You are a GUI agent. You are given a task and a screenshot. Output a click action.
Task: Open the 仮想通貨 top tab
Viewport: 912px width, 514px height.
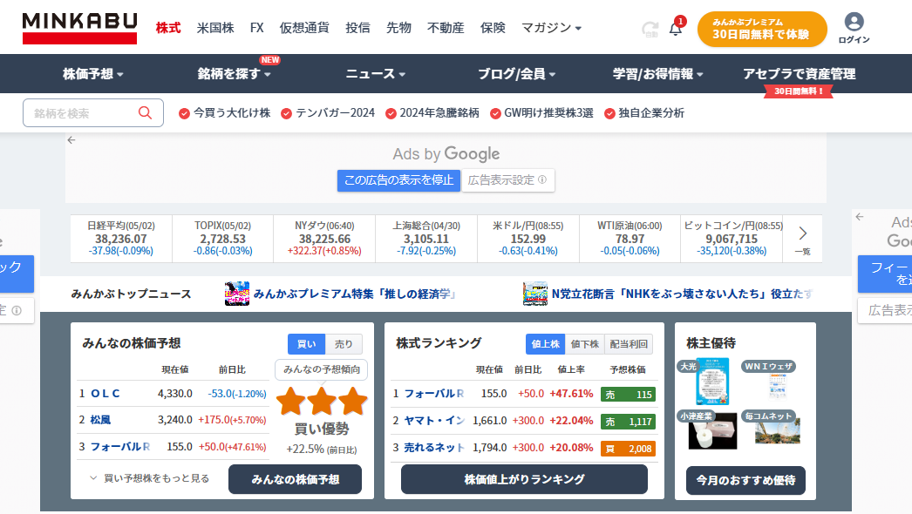(304, 28)
